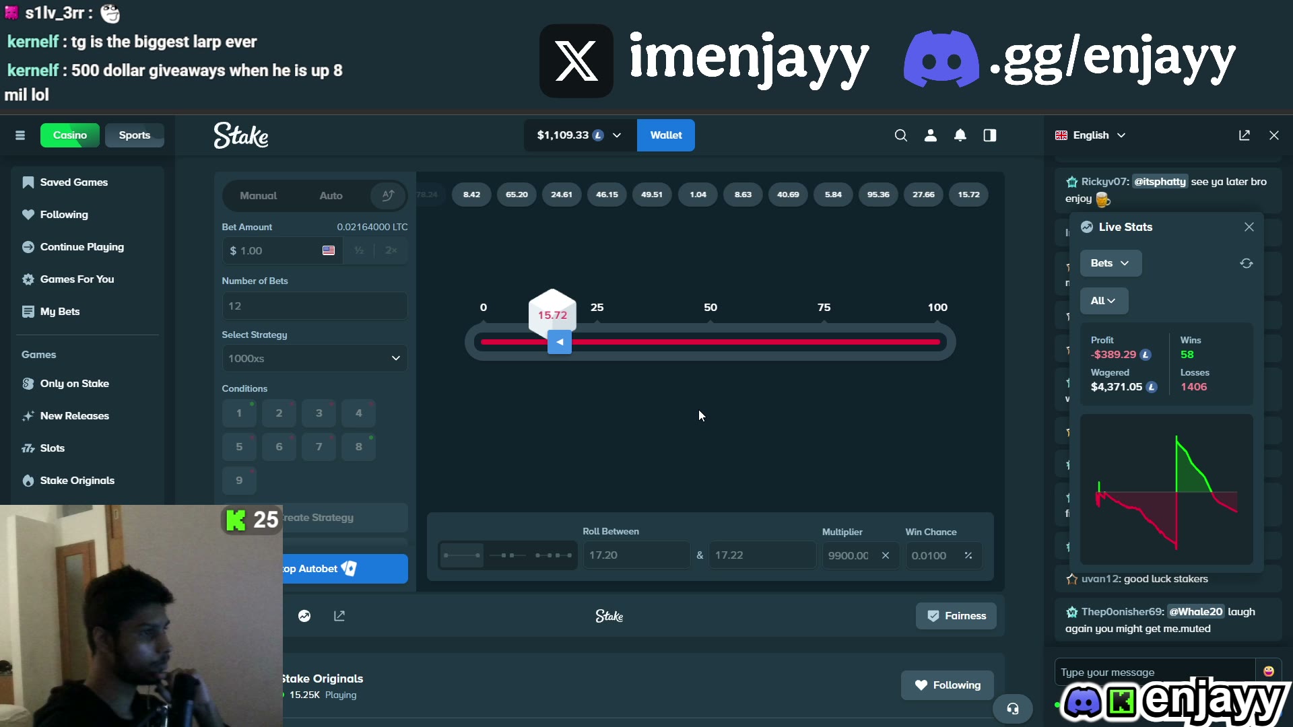Click the Bet Amount input field
Screen dimensions: 1293x727
tap(281, 250)
